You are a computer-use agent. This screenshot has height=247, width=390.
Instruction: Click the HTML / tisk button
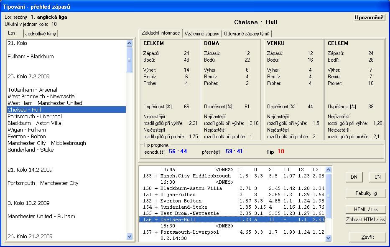(366, 209)
